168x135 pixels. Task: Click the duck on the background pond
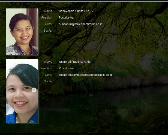click(x=92, y=95)
